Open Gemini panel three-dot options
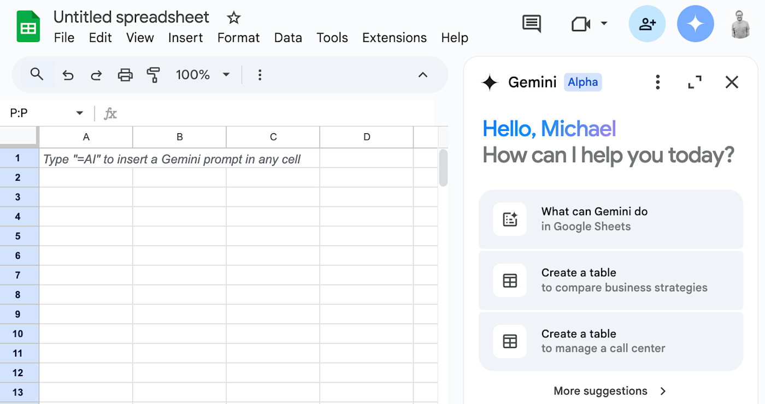This screenshot has height=404, width=765. pos(657,82)
